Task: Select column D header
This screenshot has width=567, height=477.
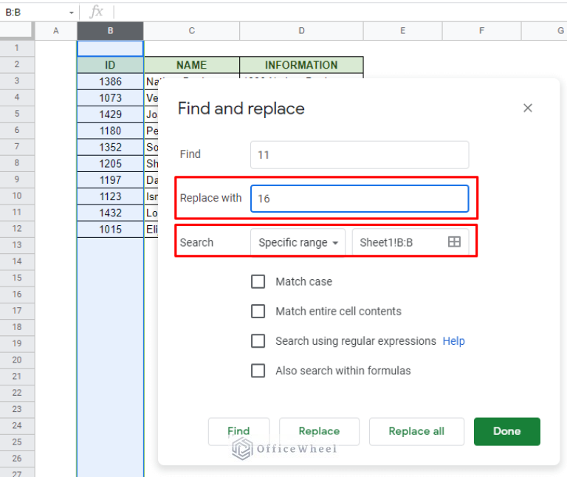Action: pyautogui.click(x=301, y=31)
